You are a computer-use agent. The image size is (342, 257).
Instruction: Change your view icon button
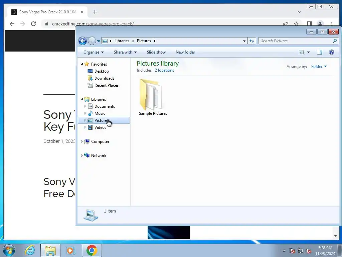pyautogui.click(x=301, y=52)
